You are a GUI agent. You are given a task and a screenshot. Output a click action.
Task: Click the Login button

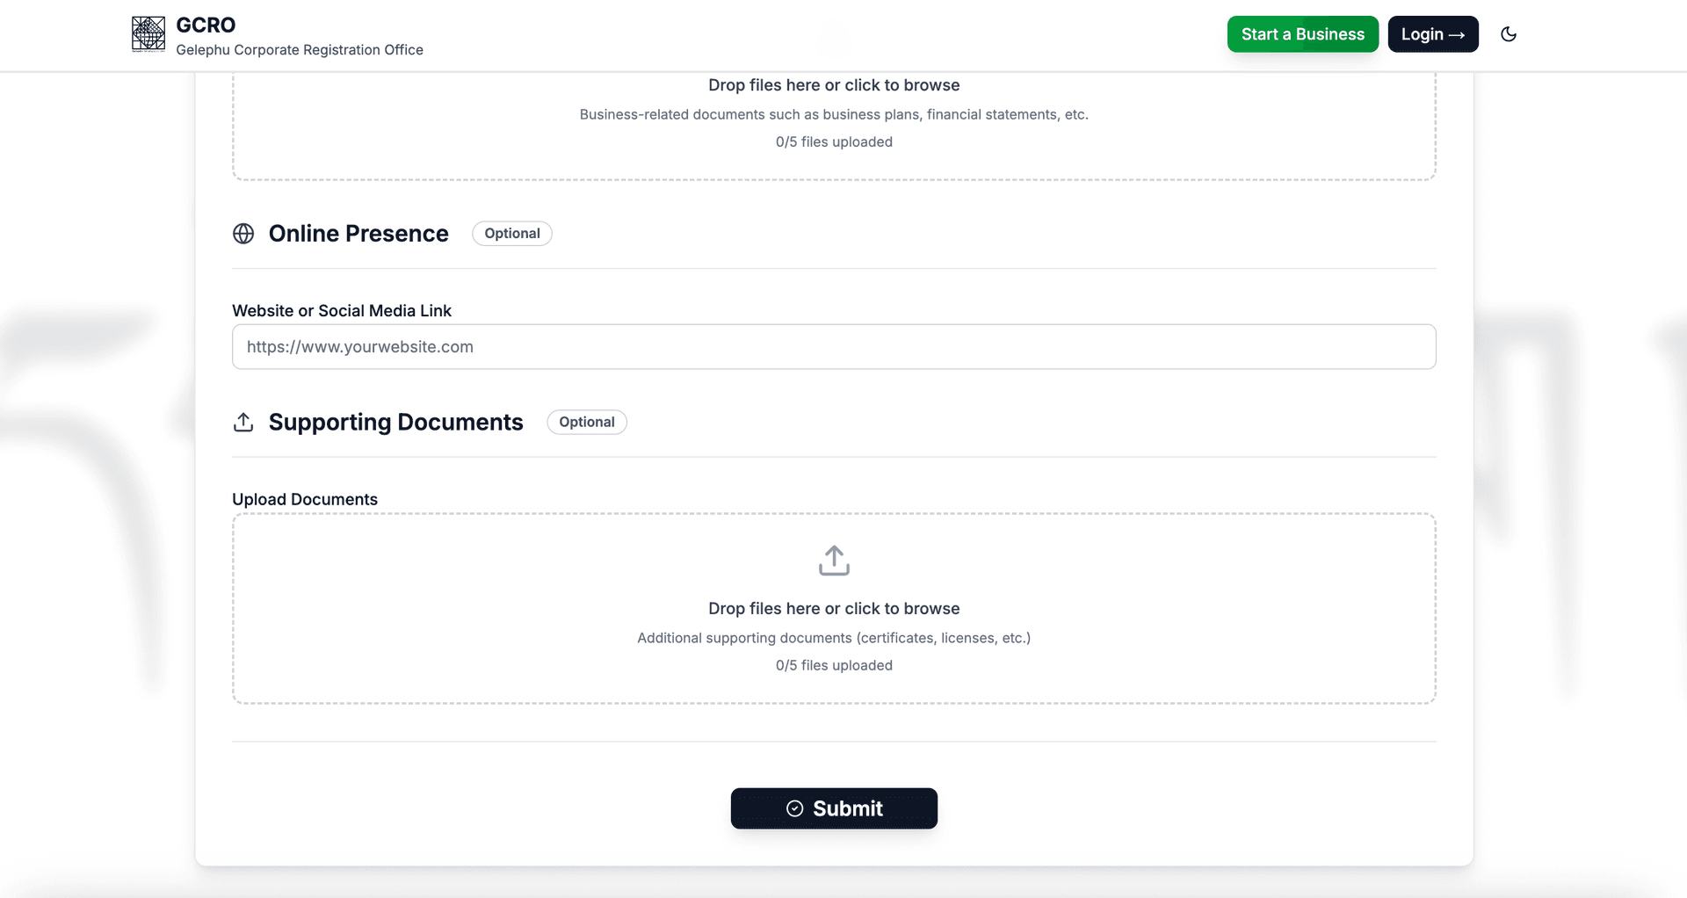(1432, 34)
